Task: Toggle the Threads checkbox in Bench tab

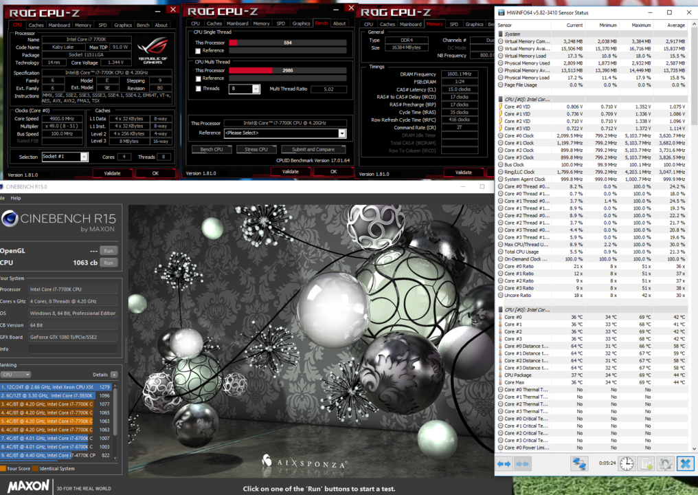Action: [198, 89]
